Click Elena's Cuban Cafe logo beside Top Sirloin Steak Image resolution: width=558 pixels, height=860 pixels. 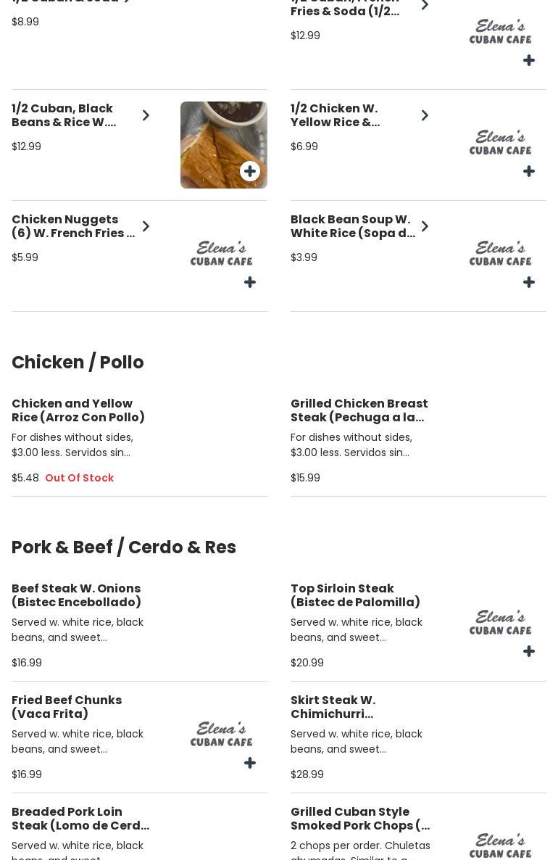(500, 621)
